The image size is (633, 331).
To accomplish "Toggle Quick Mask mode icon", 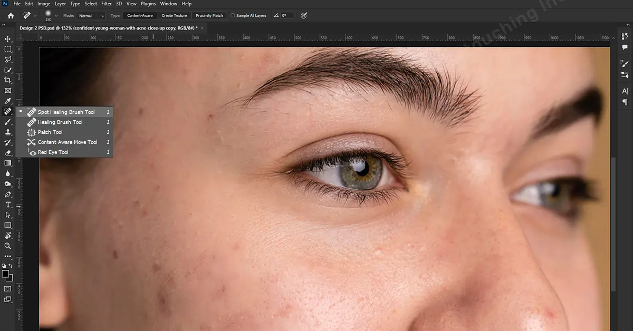I will click(8, 289).
